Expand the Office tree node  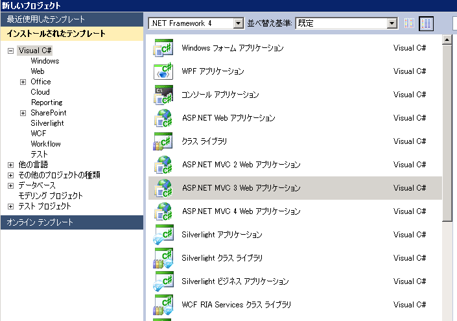click(x=23, y=82)
